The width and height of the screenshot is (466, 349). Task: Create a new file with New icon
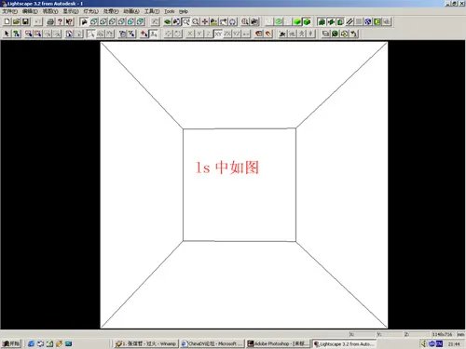pos(7,21)
